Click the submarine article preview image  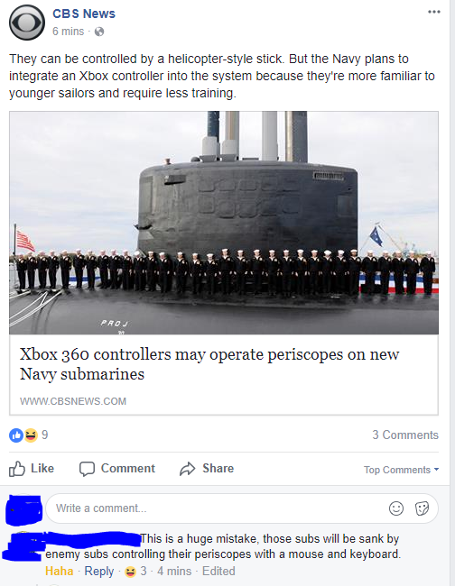click(x=224, y=223)
